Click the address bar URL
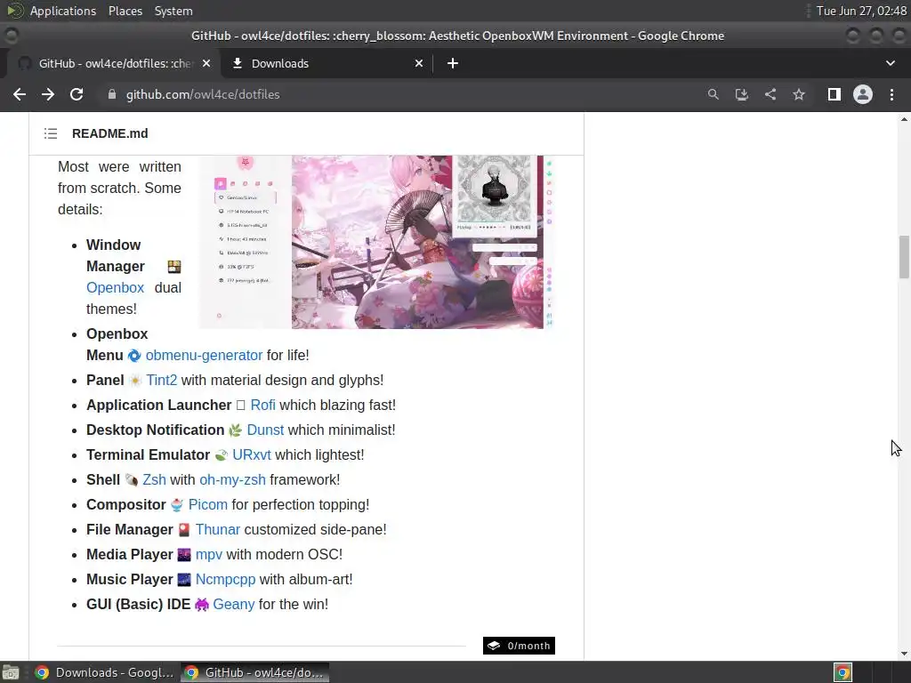 (x=203, y=94)
